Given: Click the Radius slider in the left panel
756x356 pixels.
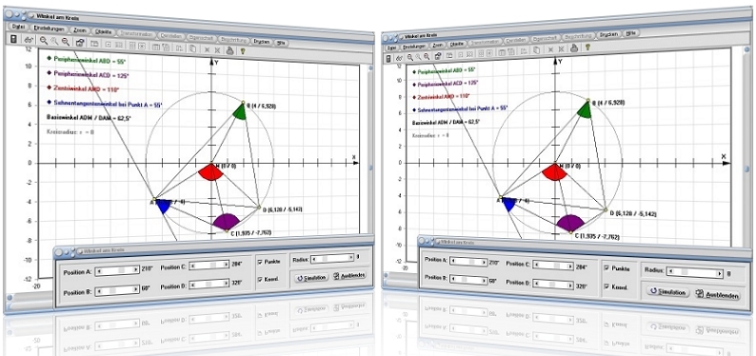Looking at the screenshot, I should pyautogui.click(x=332, y=259).
